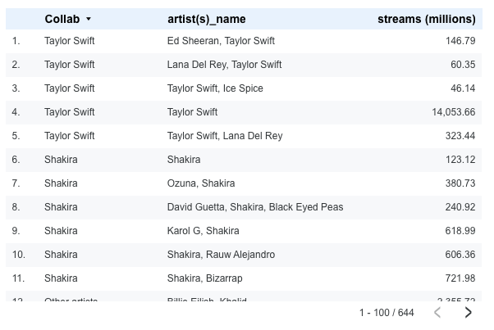Select the Karol G, Shakira cell

[203, 230]
